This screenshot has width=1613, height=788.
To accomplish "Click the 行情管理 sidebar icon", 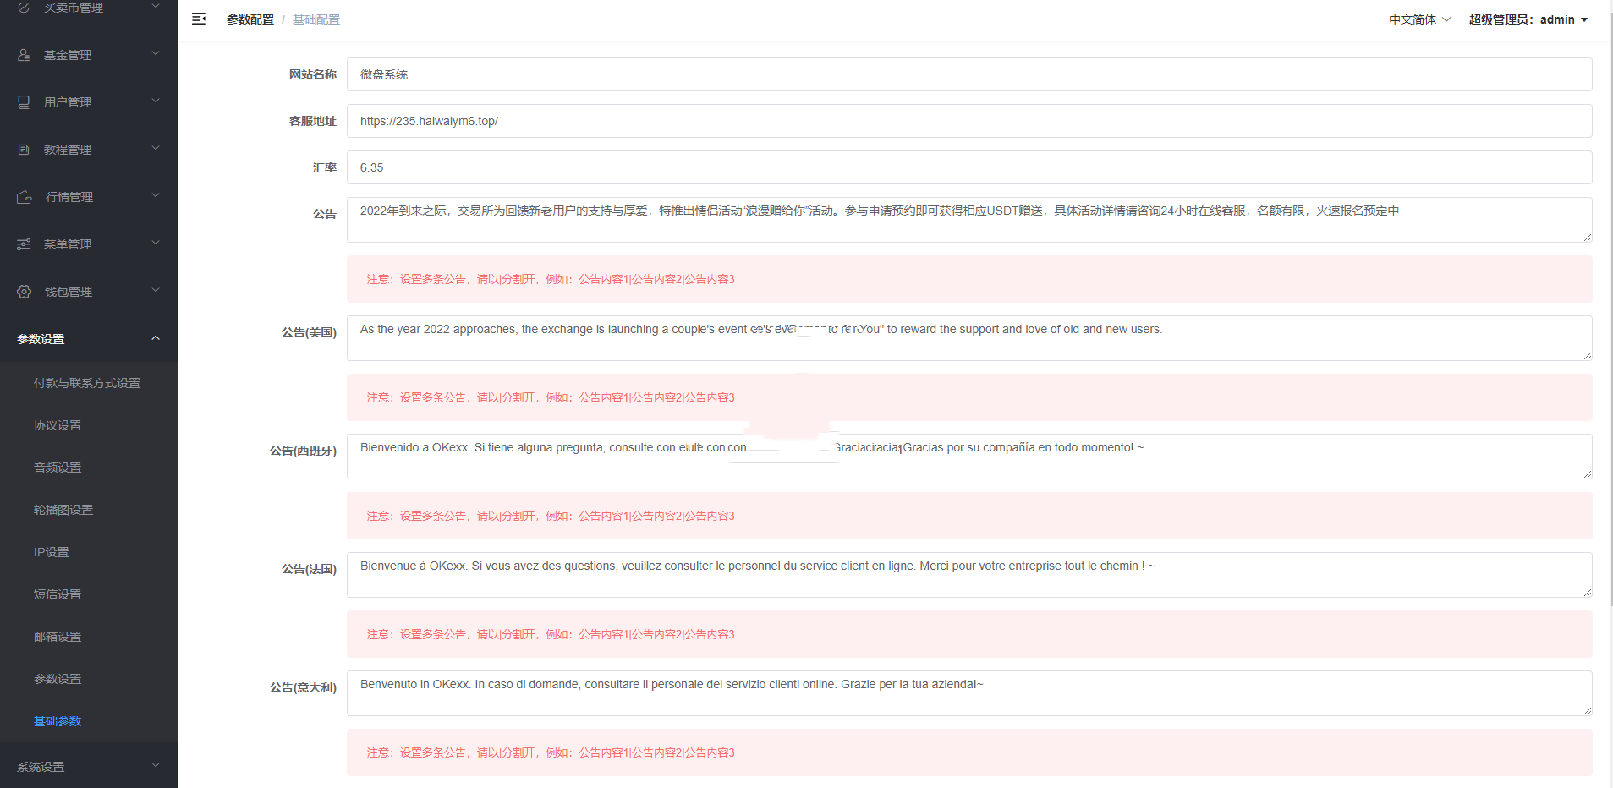I will (25, 197).
